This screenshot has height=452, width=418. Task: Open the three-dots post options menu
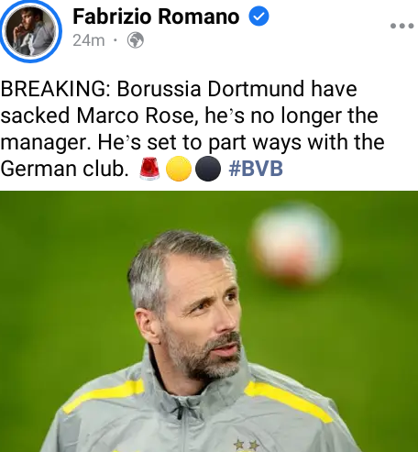(401, 26)
